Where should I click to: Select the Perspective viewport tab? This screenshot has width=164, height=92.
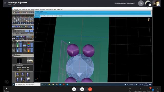click(37, 16)
